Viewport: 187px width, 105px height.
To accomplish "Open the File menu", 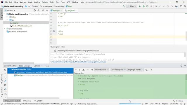I will click(6, 2).
